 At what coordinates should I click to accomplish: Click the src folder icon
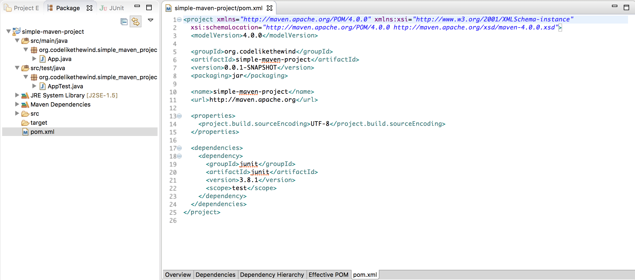coord(25,114)
